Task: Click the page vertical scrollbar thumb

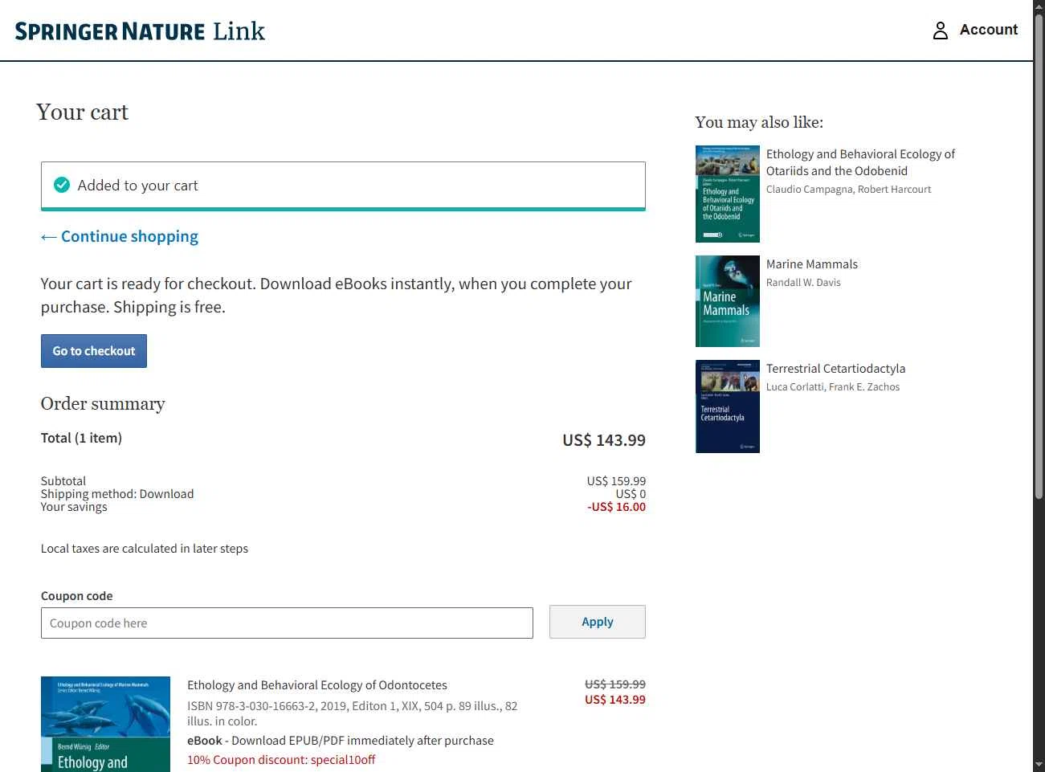Action: click(1039, 257)
